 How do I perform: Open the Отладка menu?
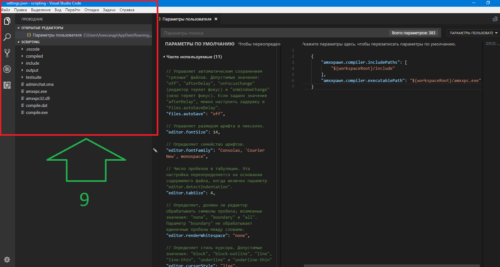pyautogui.click(x=91, y=10)
